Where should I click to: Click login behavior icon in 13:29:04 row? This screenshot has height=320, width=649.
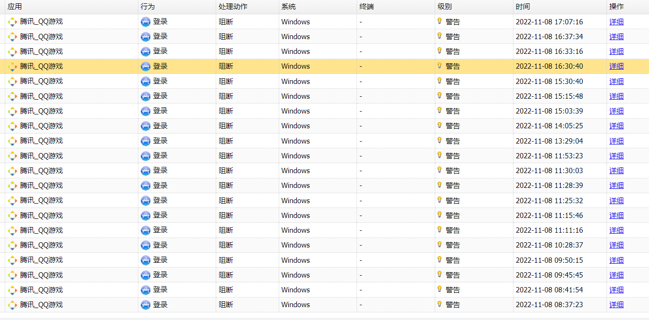[146, 141]
